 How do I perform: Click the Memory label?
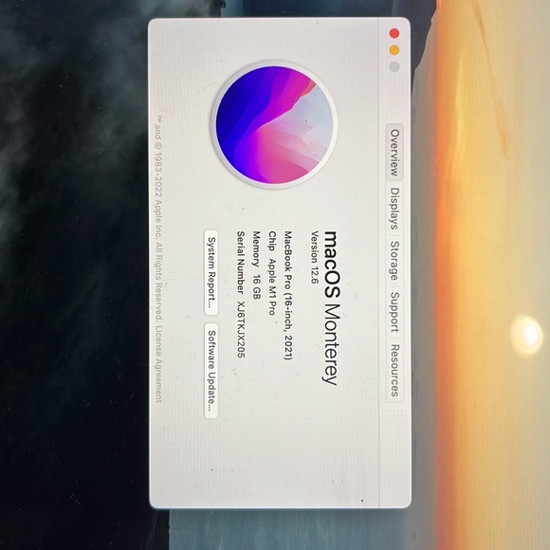click(x=256, y=248)
